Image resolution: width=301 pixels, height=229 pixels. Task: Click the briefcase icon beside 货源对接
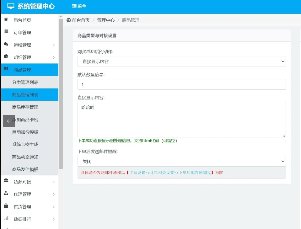coord(6,180)
